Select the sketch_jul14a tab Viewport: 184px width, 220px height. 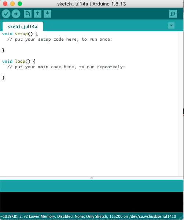click(23, 26)
